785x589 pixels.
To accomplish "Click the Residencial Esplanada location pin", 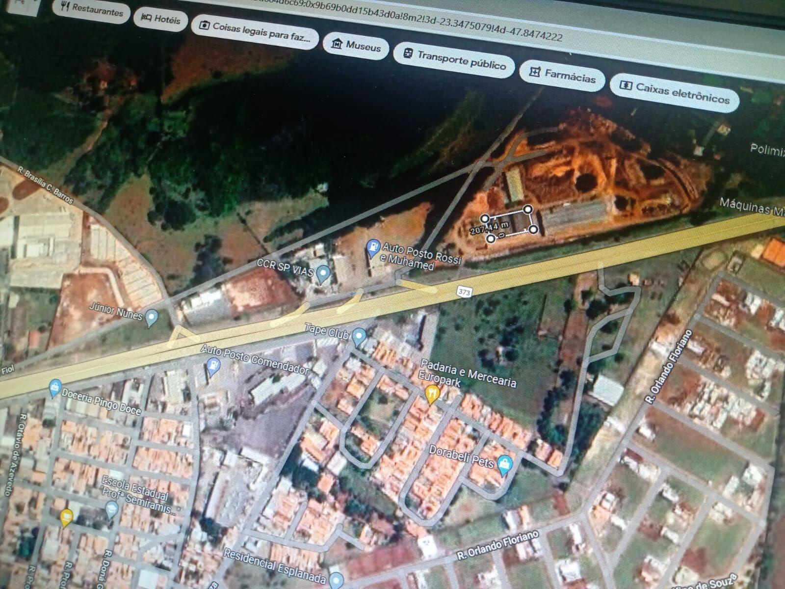I will [x=336, y=580].
